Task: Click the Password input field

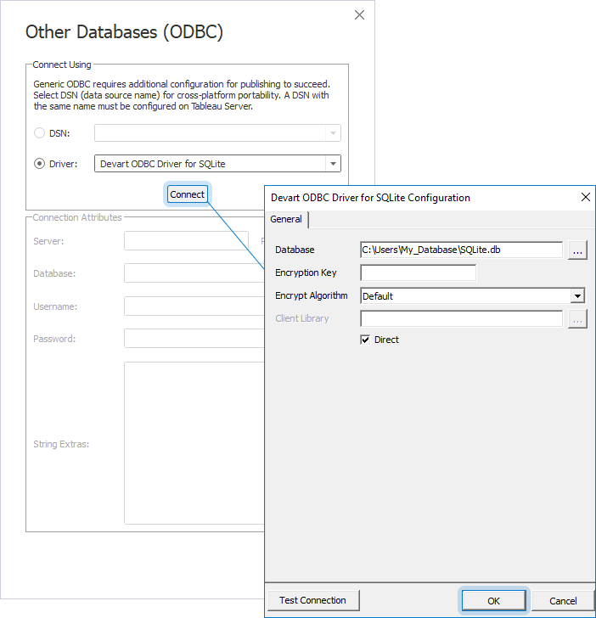Action: click(x=194, y=339)
